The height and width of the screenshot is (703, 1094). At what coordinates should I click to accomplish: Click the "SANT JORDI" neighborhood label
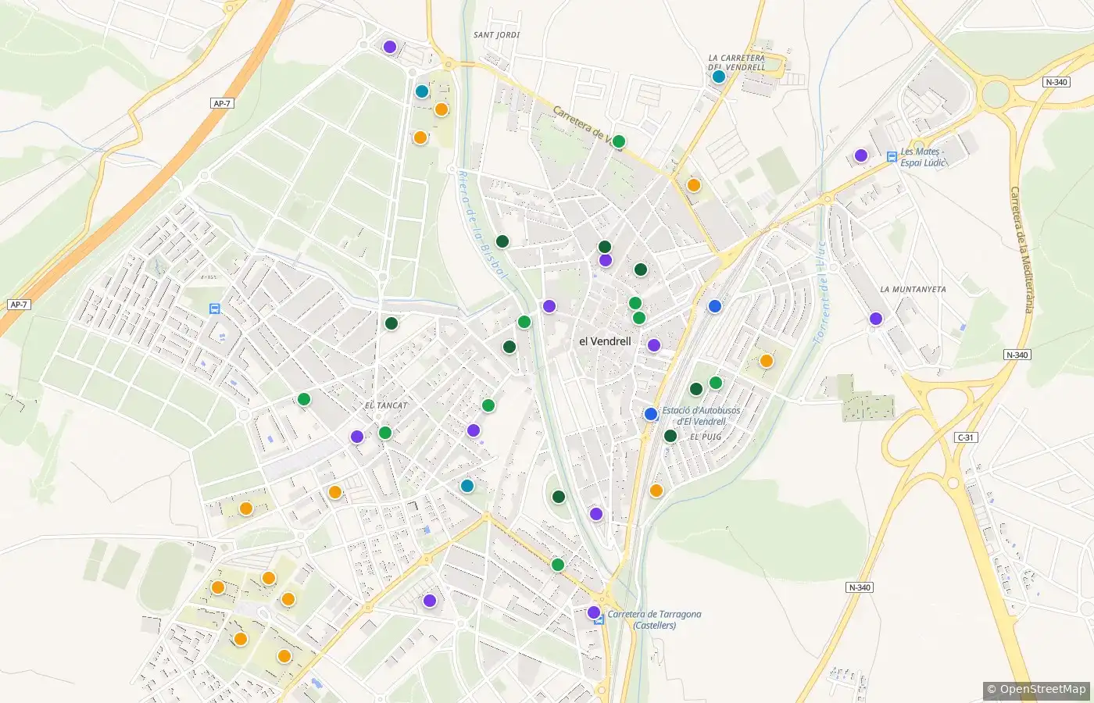tap(497, 35)
